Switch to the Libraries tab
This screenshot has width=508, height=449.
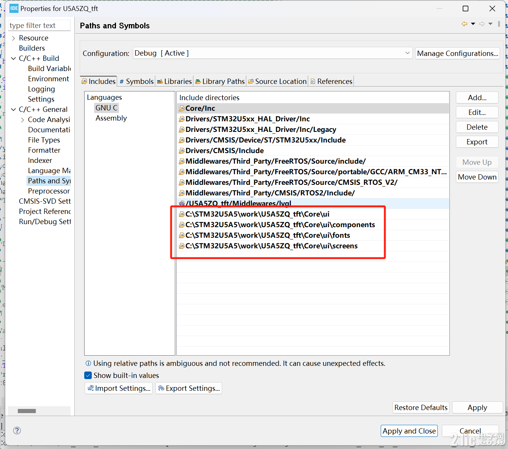174,81
